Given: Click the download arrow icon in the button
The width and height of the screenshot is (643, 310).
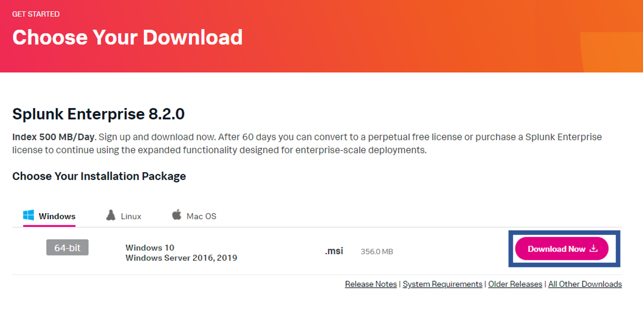Looking at the screenshot, I should [x=594, y=248].
